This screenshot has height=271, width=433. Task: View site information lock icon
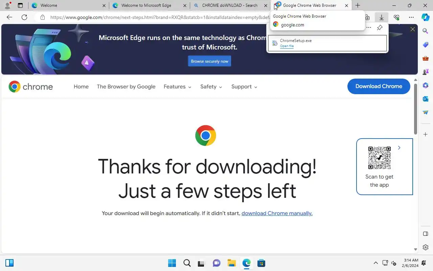(42, 17)
